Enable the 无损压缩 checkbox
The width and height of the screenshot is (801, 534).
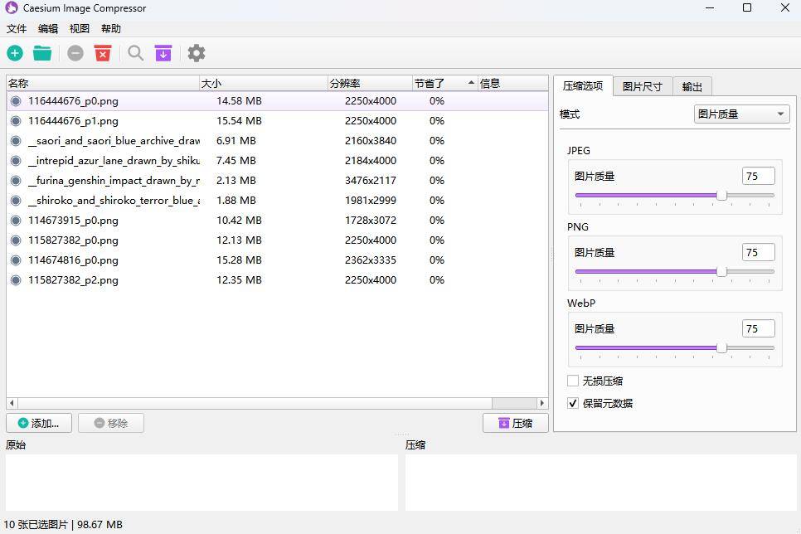573,381
